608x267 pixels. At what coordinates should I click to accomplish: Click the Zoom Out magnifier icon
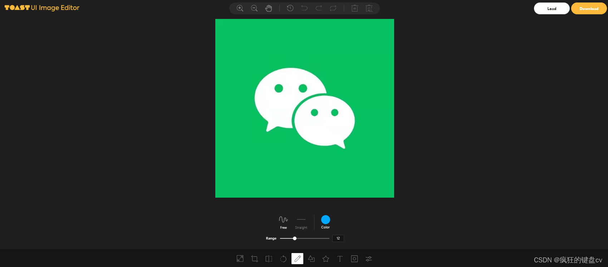click(254, 8)
